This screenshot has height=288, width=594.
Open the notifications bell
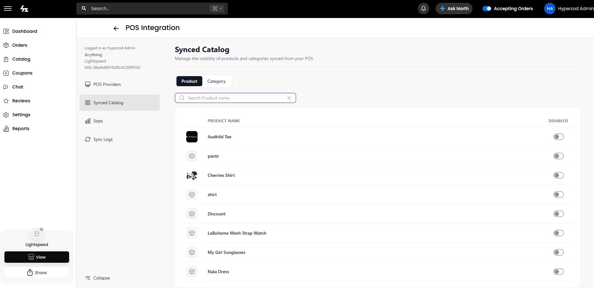(x=424, y=9)
